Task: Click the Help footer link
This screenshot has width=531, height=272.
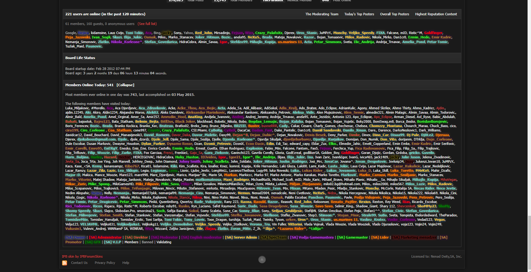Action: (126, 263)
